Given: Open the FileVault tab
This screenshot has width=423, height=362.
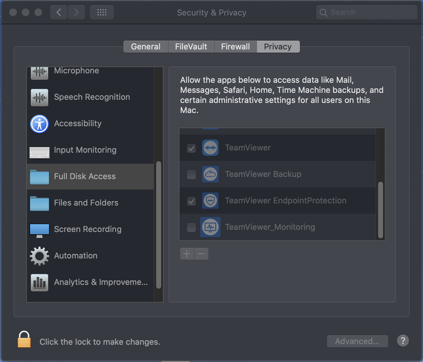Looking at the screenshot, I should (x=191, y=47).
